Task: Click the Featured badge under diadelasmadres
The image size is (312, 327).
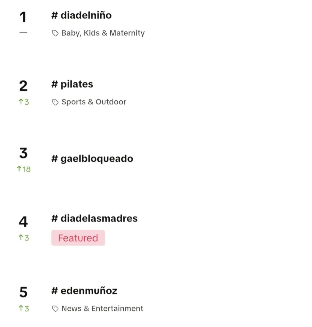Action: click(x=78, y=238)
